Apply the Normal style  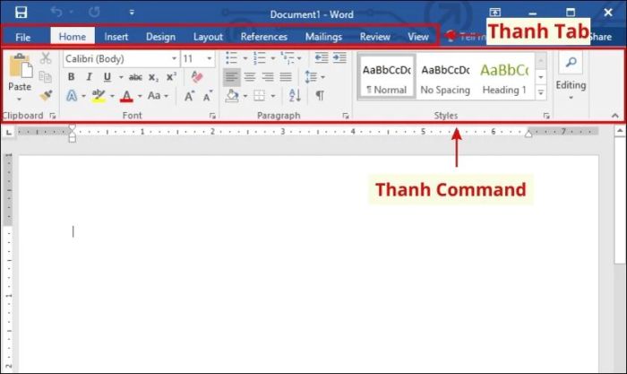(386, 77)
